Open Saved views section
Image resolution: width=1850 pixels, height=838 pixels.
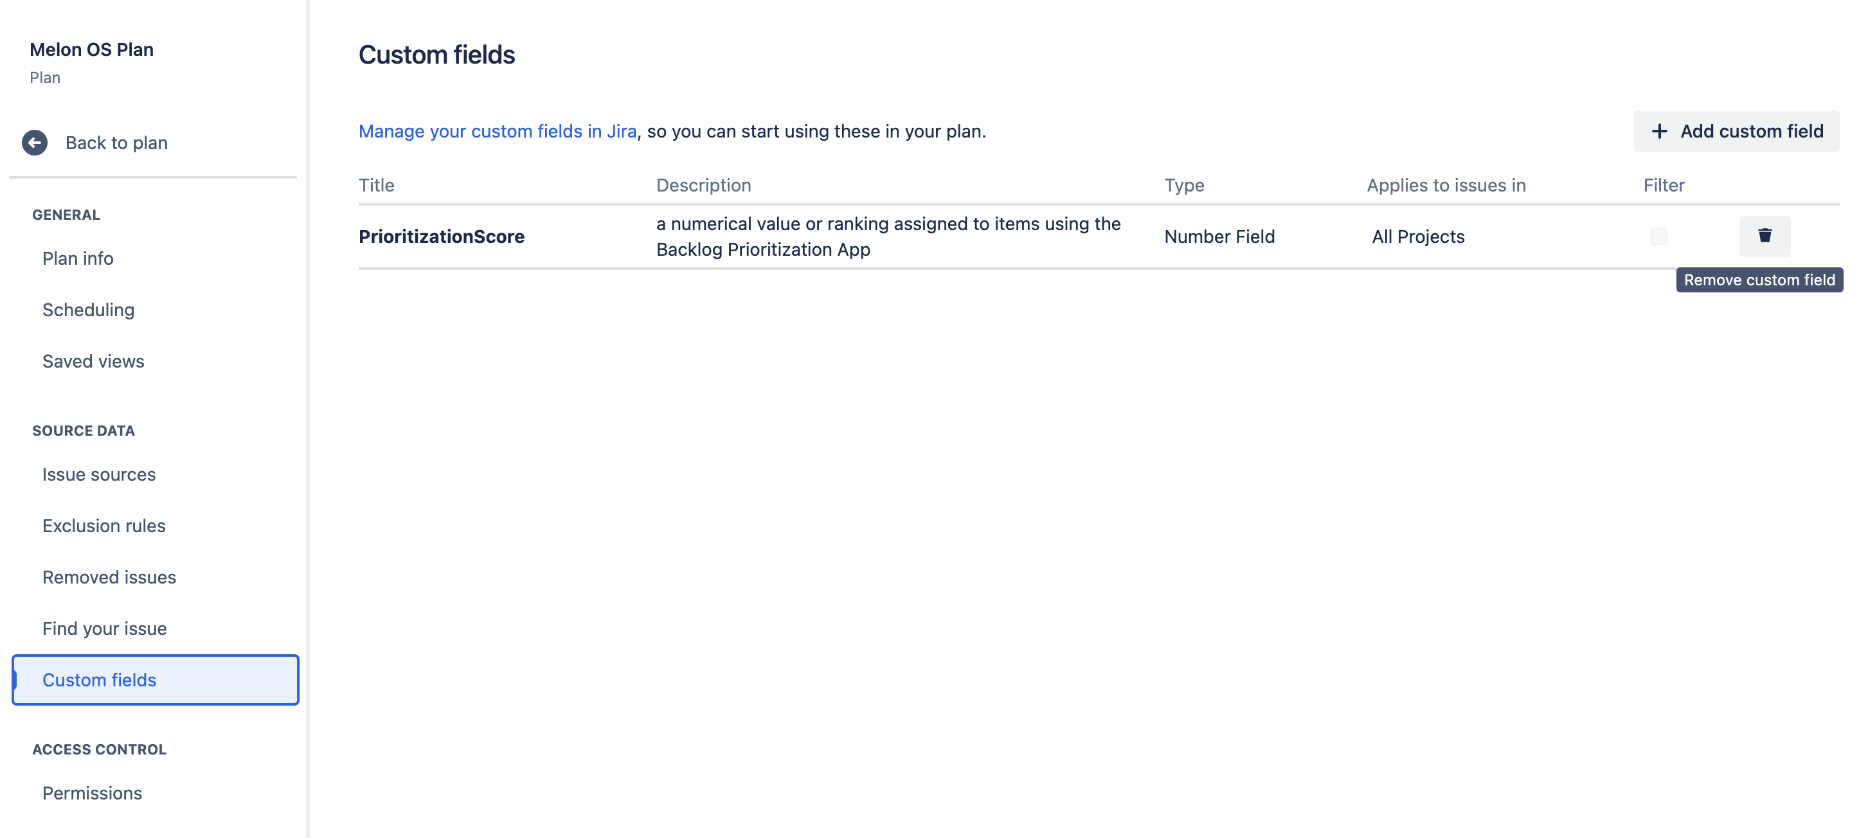[x=93, y=361]
